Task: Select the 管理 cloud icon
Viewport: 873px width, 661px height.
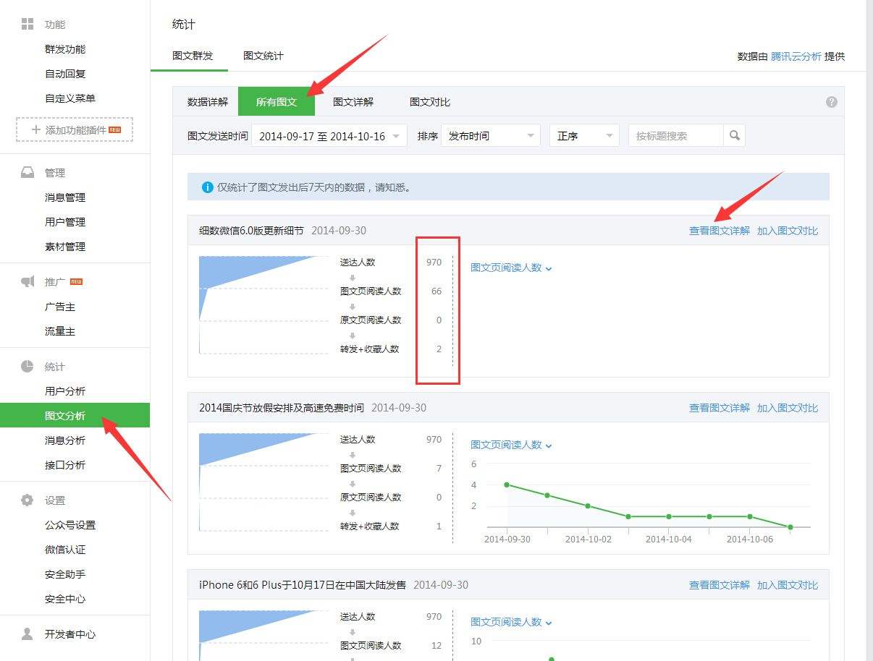Action: coord(27,172)
